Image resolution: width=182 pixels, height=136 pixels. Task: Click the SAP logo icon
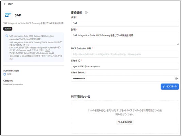8,15
